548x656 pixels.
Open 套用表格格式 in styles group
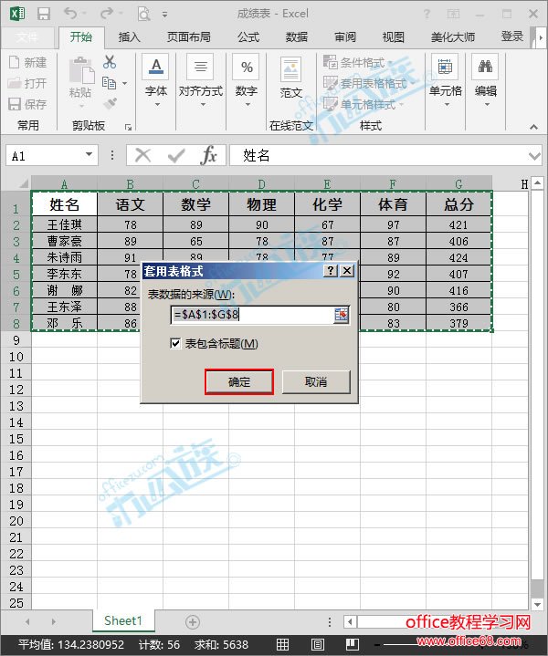coord(369,83)
